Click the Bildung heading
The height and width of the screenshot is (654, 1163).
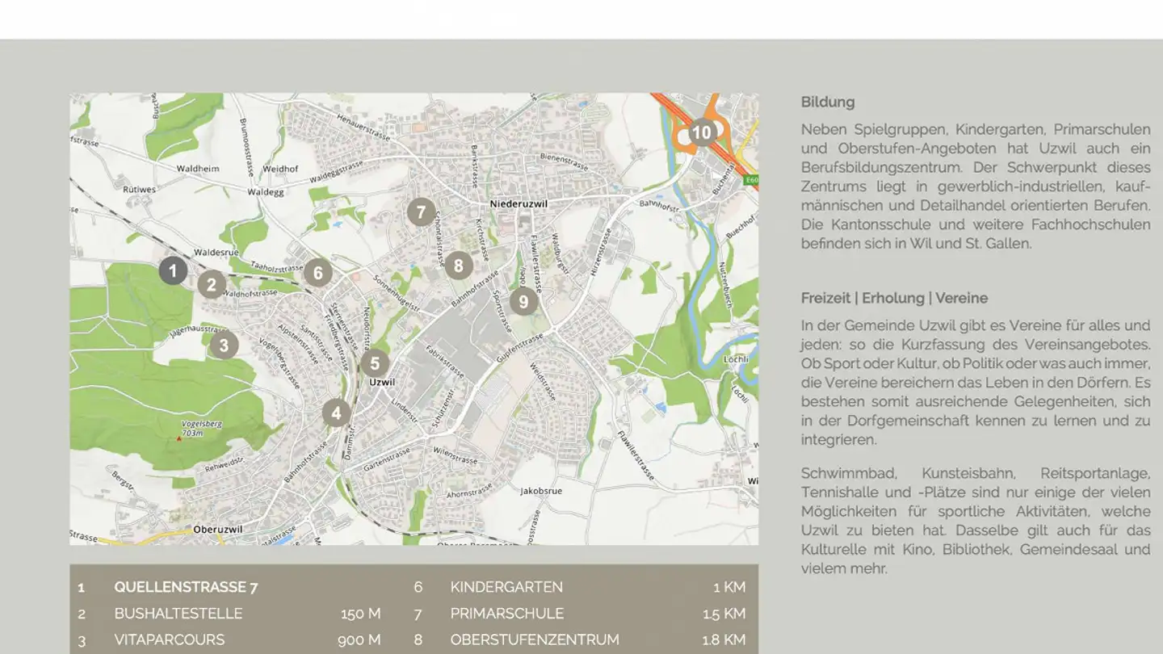(827, 103)
